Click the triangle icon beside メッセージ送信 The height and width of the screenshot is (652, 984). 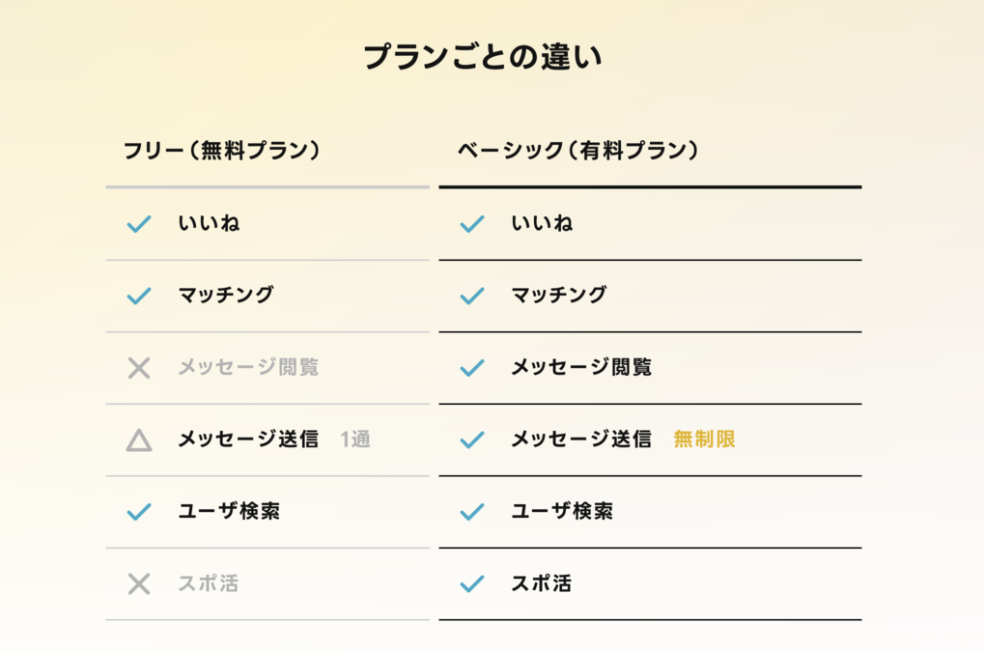point(139,440)
